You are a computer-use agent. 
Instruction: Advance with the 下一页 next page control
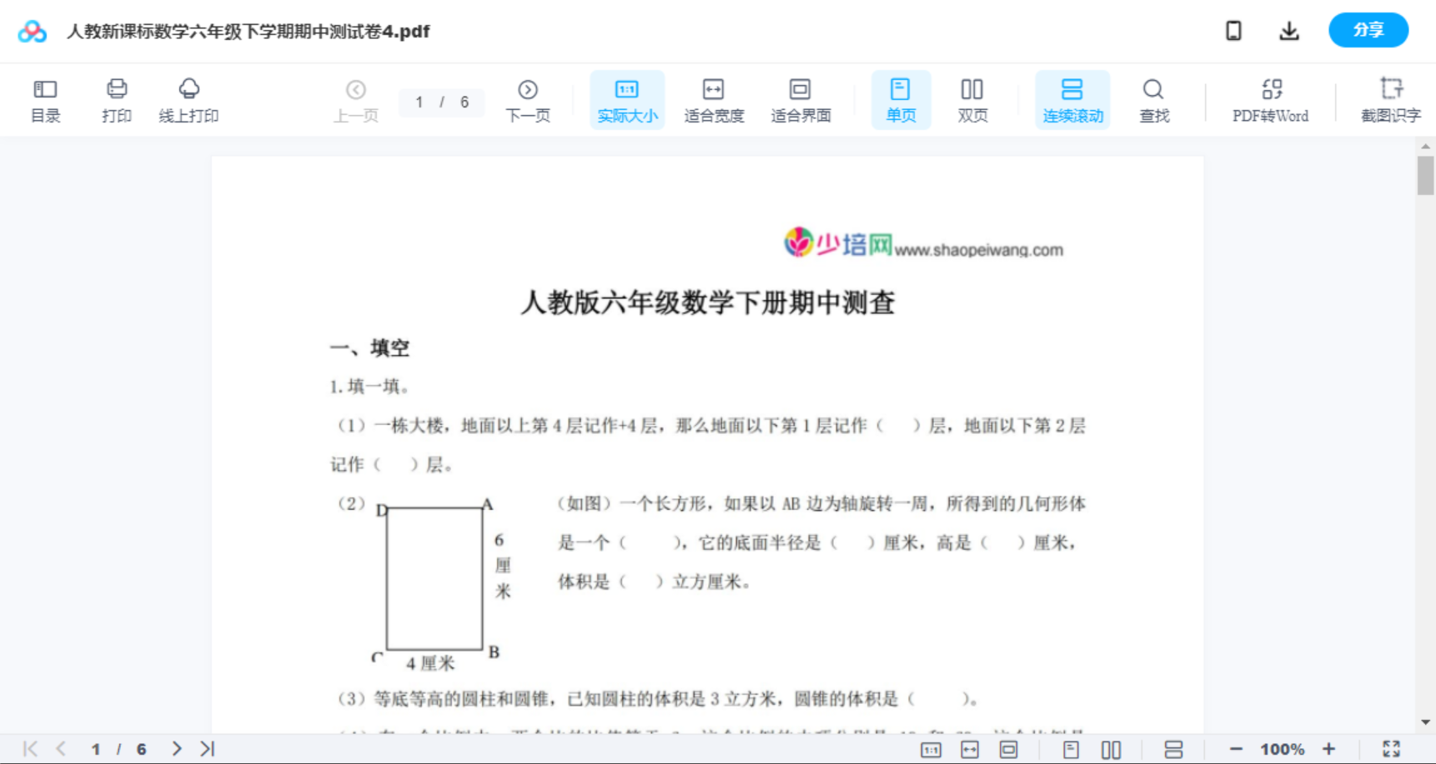(x=528, y=100)
